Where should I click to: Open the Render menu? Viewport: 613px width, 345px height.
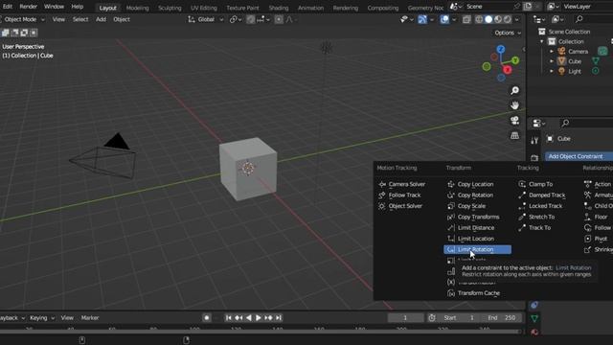(28, 7)
